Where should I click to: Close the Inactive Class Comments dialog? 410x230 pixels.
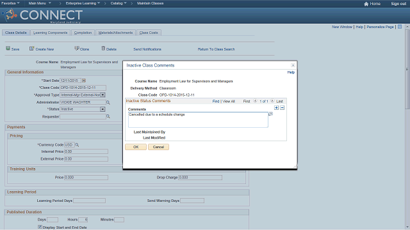click(x=293, y=65)
